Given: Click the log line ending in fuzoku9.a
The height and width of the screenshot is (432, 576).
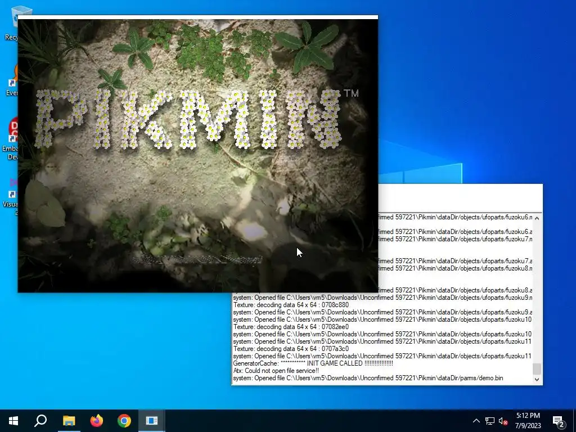Looking at the screenshot, I should pyautogui.click(x=382, y=312).
